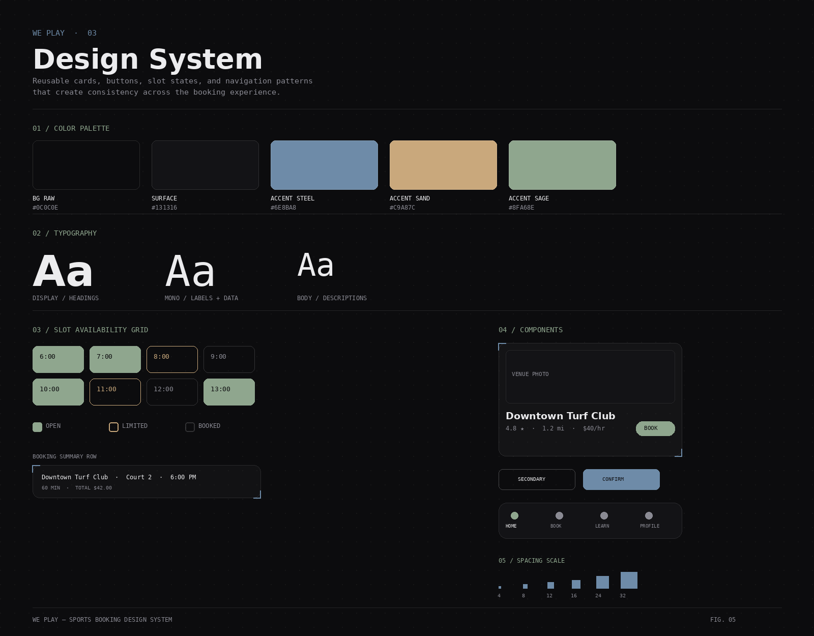The height and width of the screenshot is (636, 814).
Task: Click the 'FIG. 05' footer label
Action: 723,620
